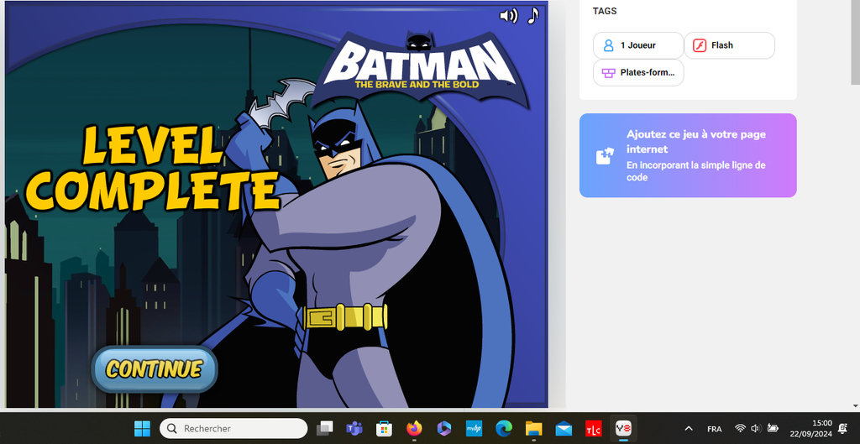The height and width of the screenshot is (444, 860).
Task: Open Microsoft Store from the taskbar
Action: point(384,428)
